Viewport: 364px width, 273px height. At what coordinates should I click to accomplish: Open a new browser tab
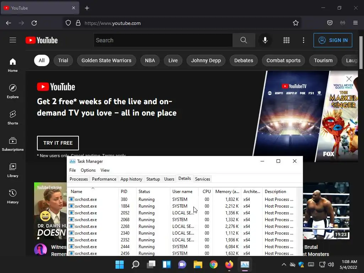[87, 8]
